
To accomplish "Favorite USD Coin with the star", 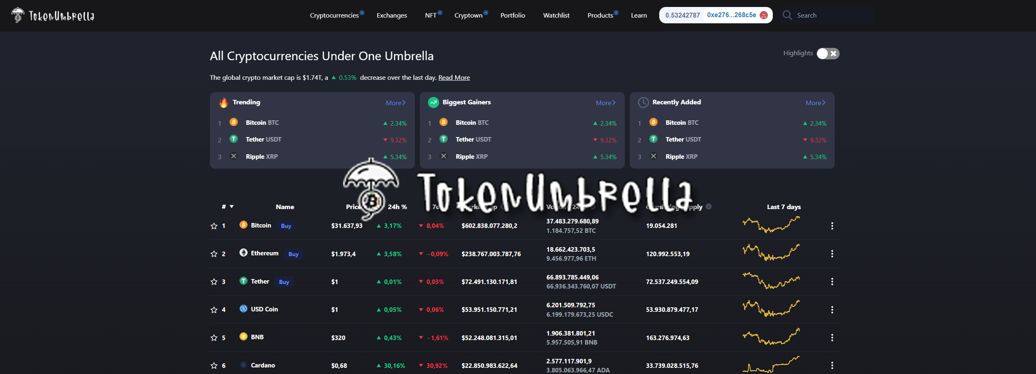I will pos(214,310).
